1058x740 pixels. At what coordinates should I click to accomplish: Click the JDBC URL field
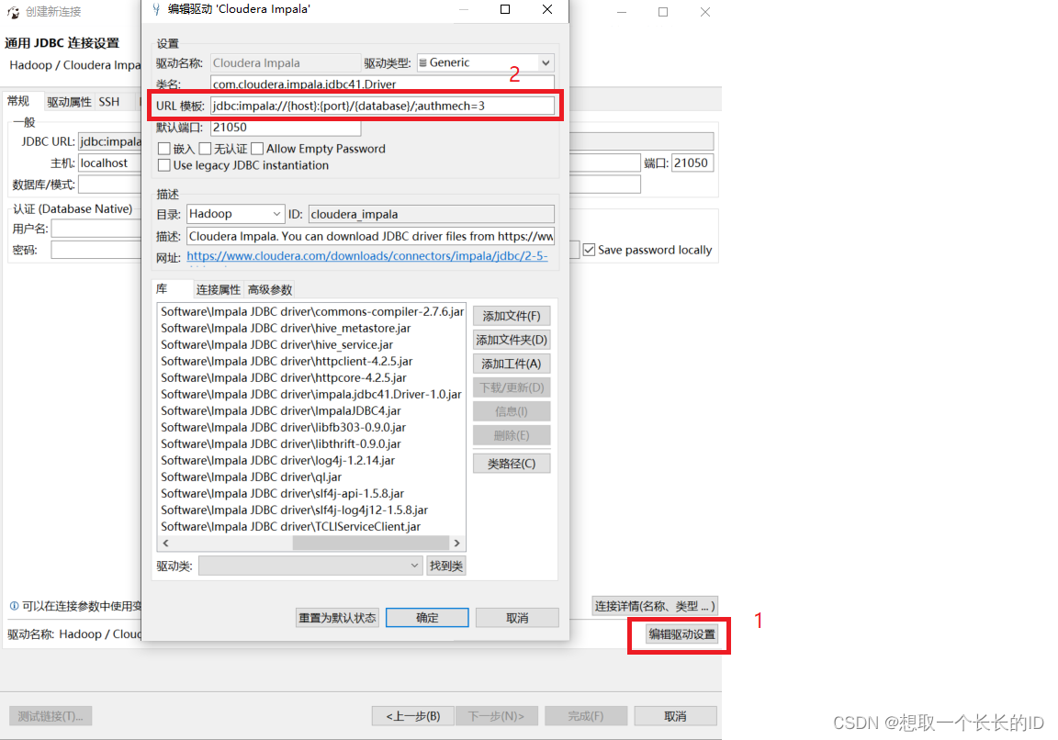pos(110,141)
